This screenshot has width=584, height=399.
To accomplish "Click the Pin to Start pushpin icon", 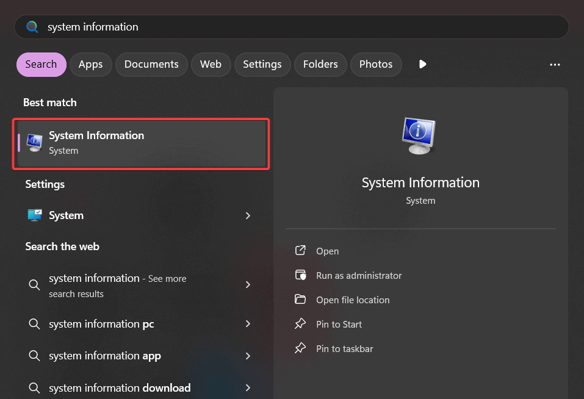I will tap(301, 324).
